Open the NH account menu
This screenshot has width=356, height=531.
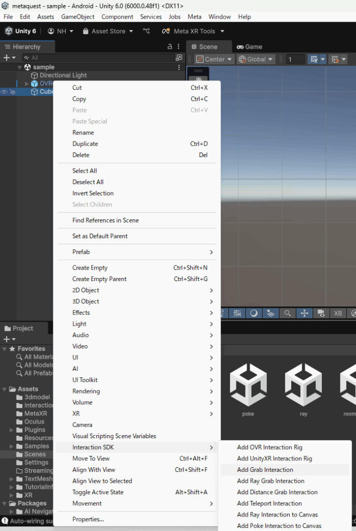pos(61,31)
